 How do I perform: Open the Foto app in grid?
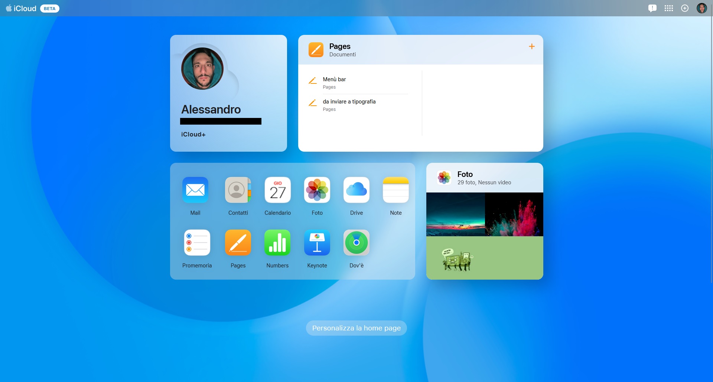pyautogui.click(x=317, y=190)
